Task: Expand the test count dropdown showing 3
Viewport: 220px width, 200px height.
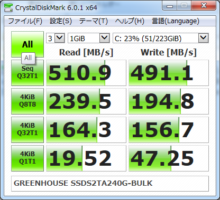Action: click(59, 38)
